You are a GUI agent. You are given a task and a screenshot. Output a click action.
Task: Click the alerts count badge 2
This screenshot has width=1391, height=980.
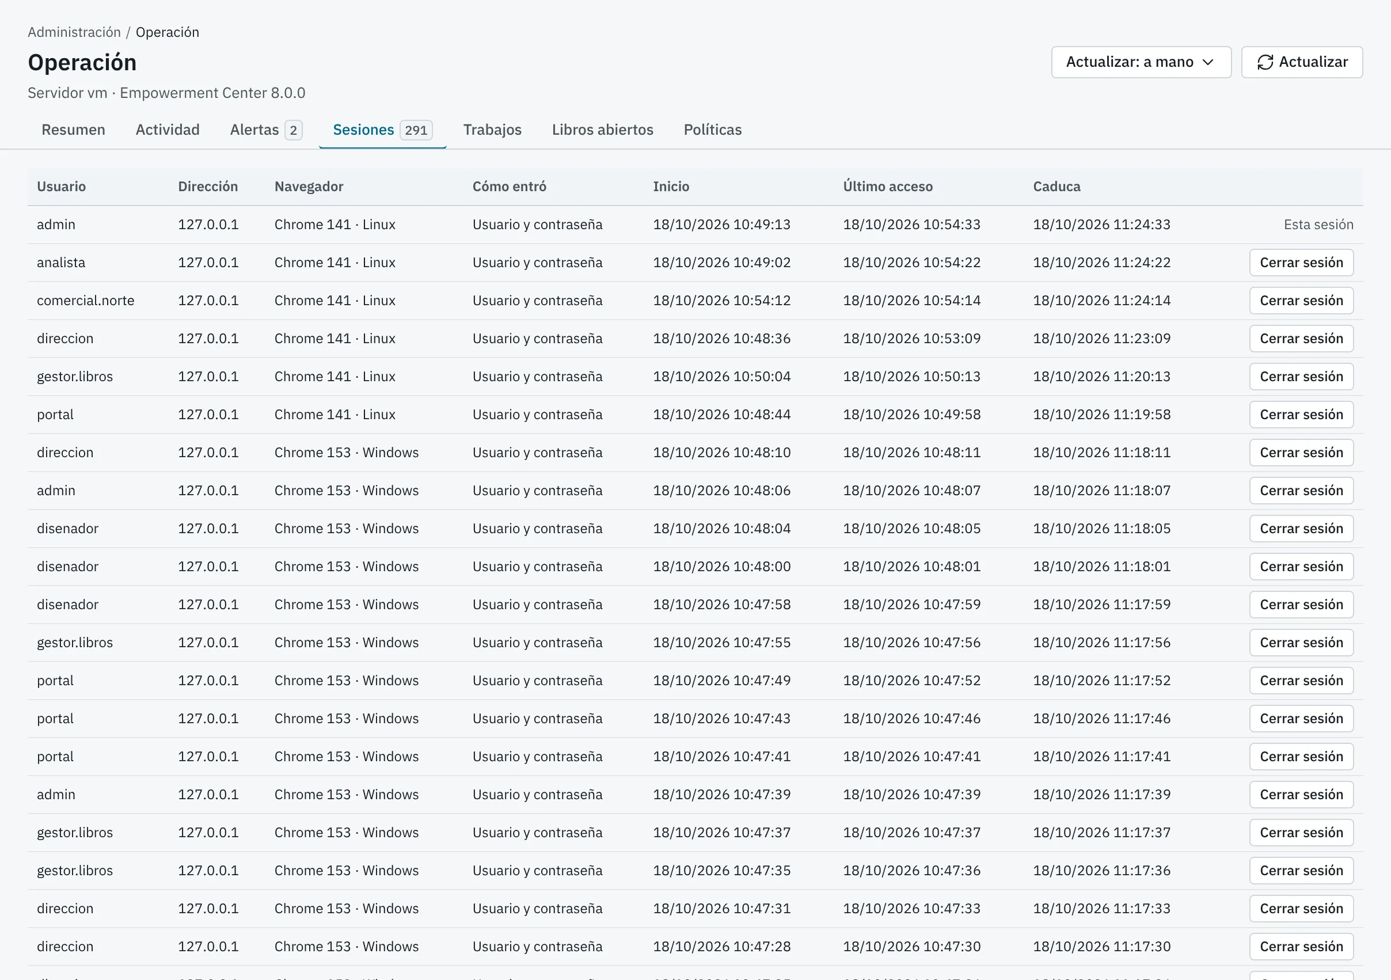click(x=293, y=130)
